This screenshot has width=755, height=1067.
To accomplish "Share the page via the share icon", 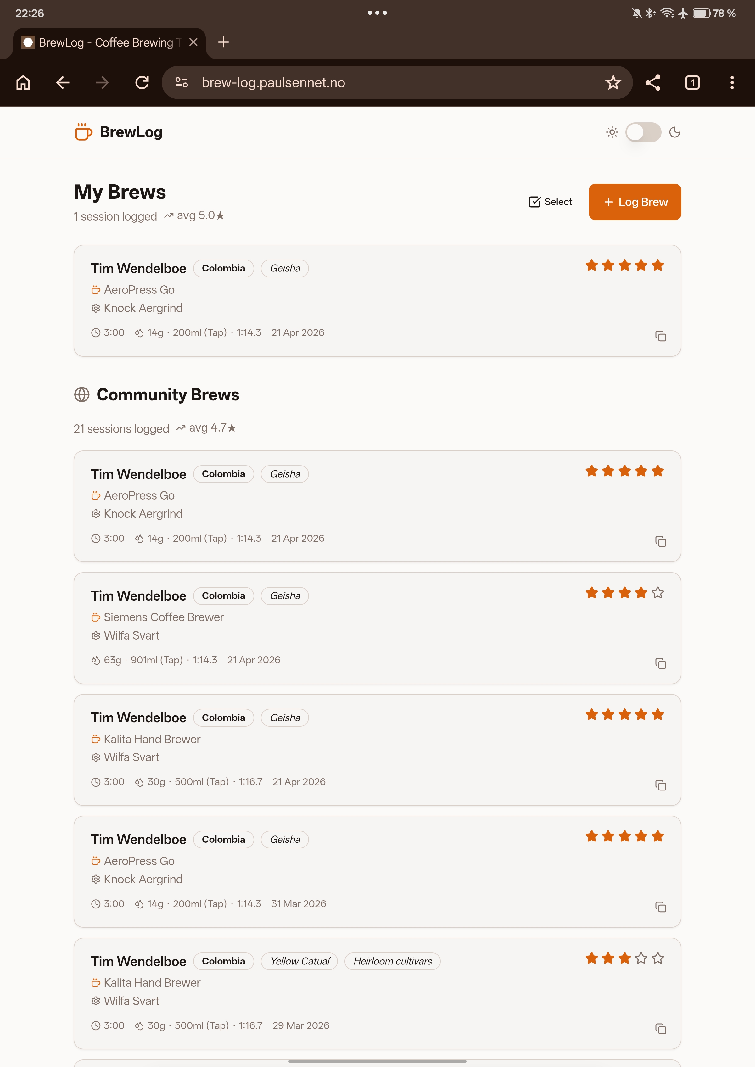I will pos(653,83).
